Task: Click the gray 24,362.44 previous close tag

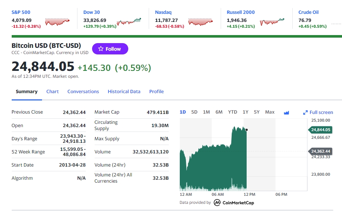Action: [320, 151]
